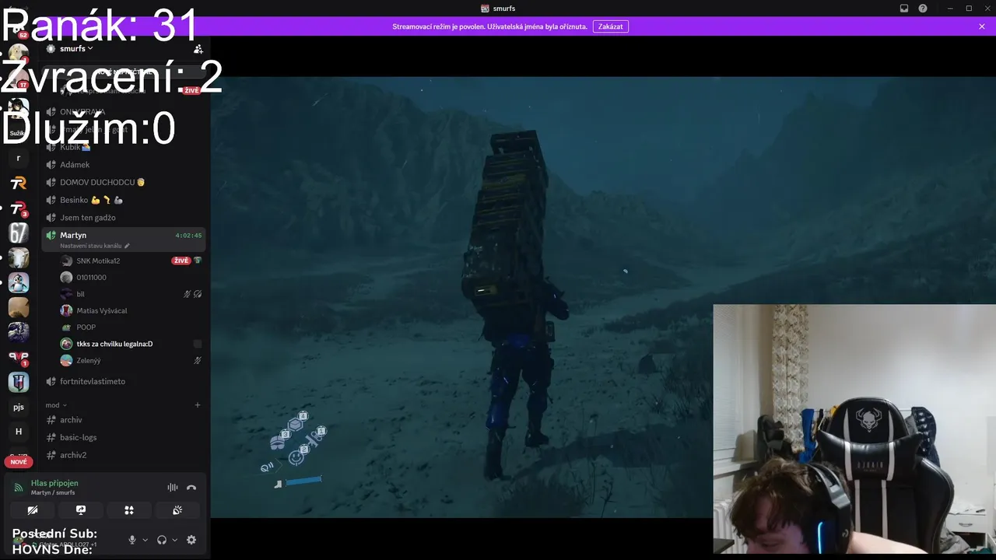996x560 pixels.
Task: Open the sheep avatar server
Action: coord(19,257)
